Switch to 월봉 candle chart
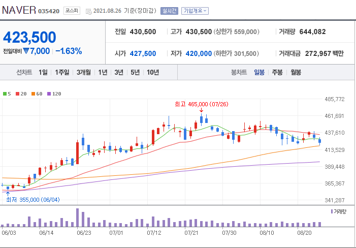Screen dimensions: 356x248 coord(296,73)
